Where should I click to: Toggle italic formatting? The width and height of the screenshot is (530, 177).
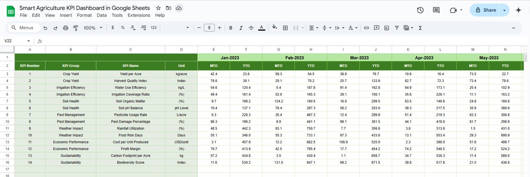(x=241, y=28)
